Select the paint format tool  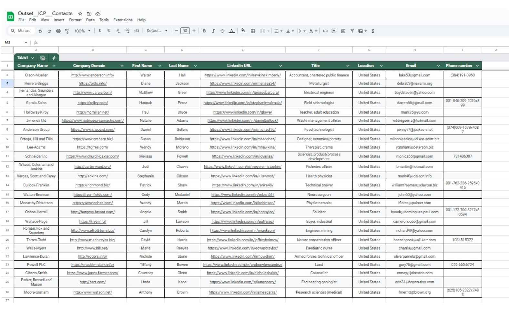pos(67,31)
